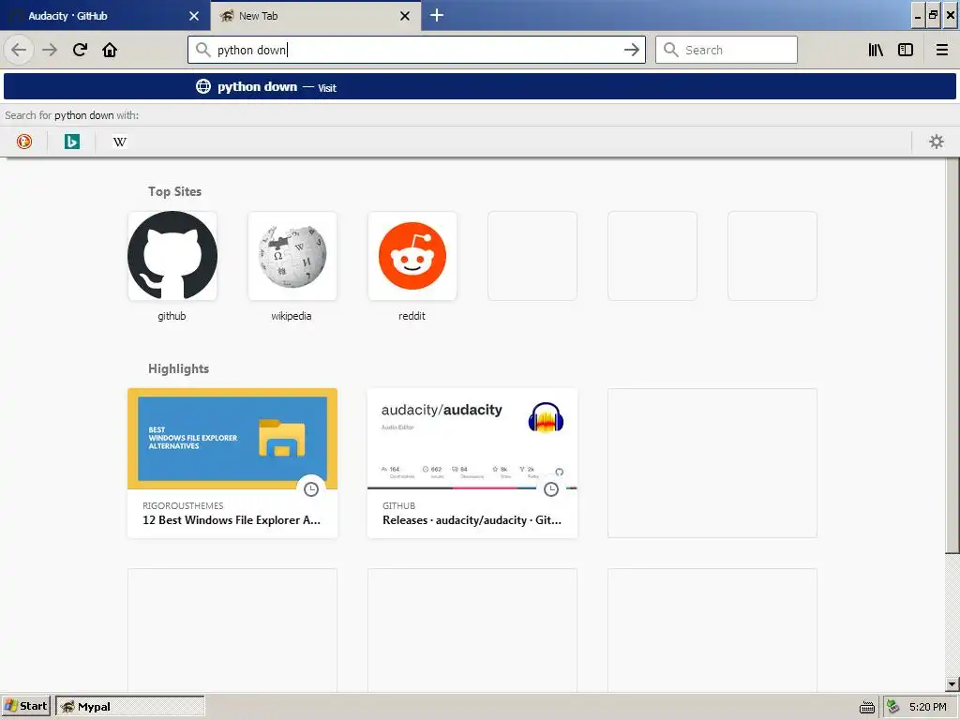The width and height of the screenshot is (960, 720).
Task: Open the hamburger application menu
Action: click(x=941, y=50)
